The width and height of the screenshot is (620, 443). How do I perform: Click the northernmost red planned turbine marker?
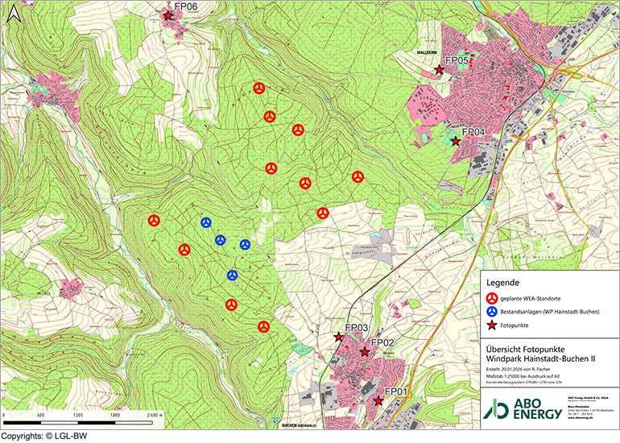pyautogui.click(x=258, y=88)
